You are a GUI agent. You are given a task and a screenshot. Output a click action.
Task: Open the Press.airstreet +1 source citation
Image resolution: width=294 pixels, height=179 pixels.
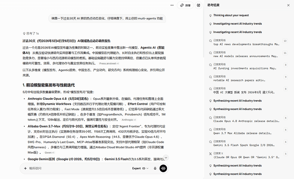point(109,64)
